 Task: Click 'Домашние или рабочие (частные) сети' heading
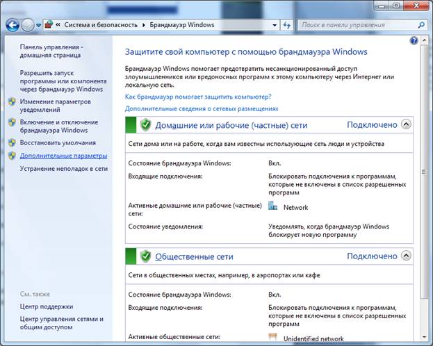click(x=231, y=125)
